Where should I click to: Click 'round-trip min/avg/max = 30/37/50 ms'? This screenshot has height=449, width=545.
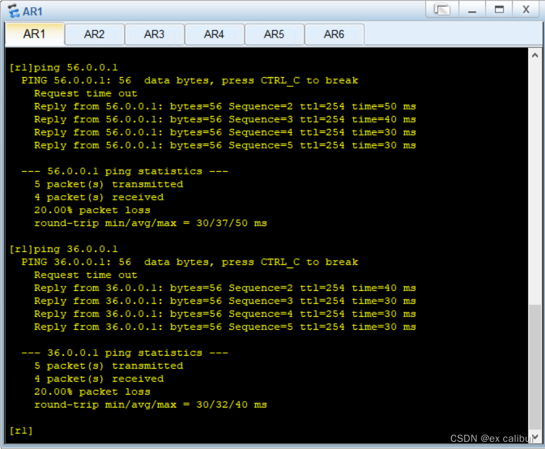click(150, 223)
